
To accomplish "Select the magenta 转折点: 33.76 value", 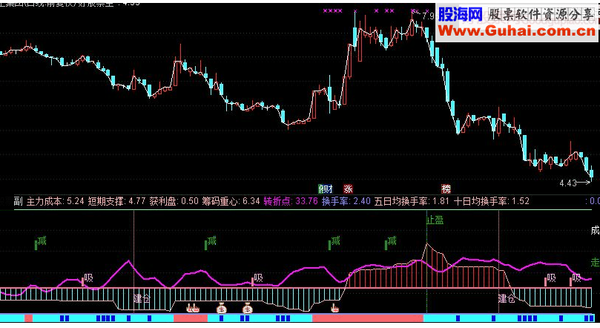I will 291,201.
